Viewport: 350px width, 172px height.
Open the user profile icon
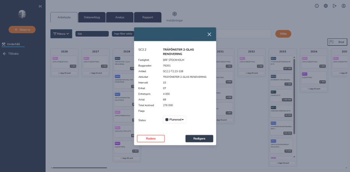click(x=344, y=6)
